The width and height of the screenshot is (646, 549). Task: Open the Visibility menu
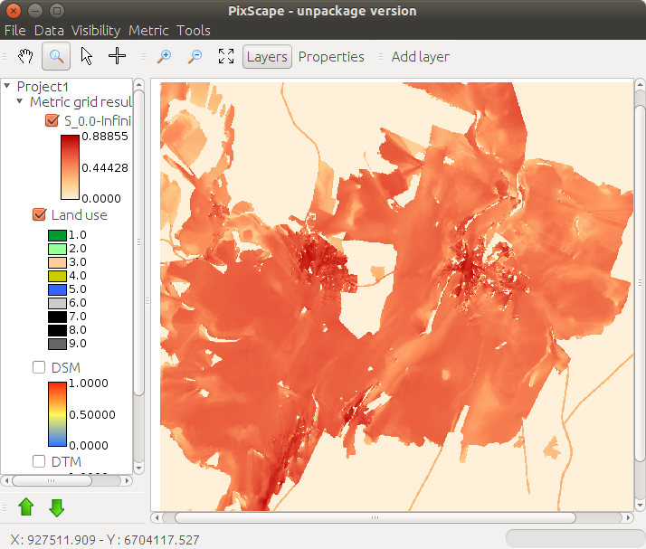[x=95, y=31]
